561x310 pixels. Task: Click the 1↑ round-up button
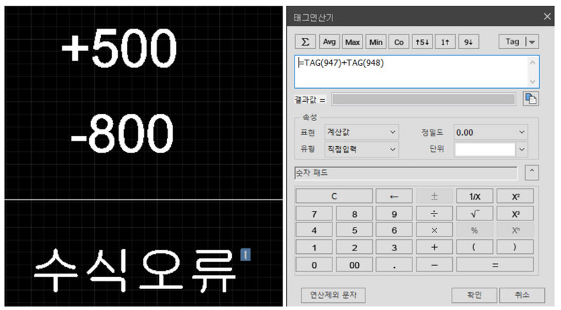click(445, 42)
